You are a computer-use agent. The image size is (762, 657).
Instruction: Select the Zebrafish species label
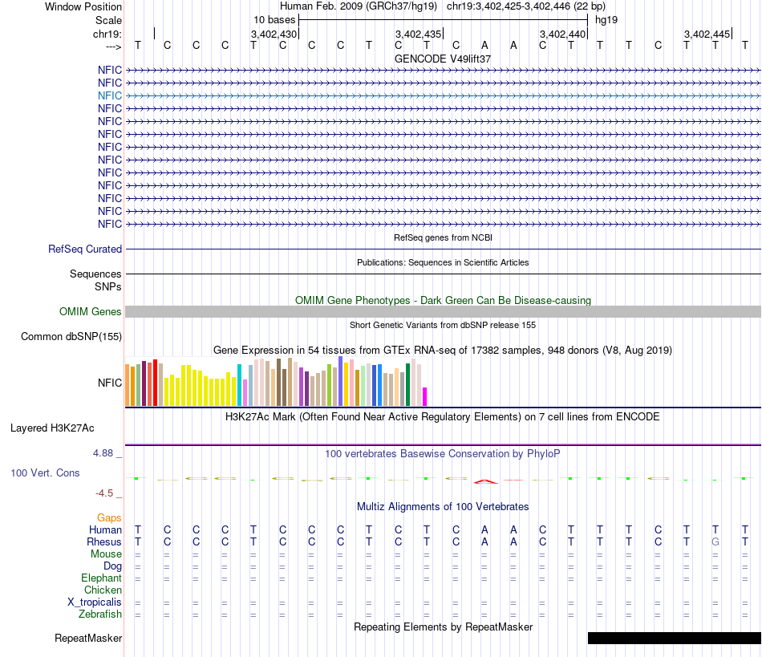click(x=100, y=614)
